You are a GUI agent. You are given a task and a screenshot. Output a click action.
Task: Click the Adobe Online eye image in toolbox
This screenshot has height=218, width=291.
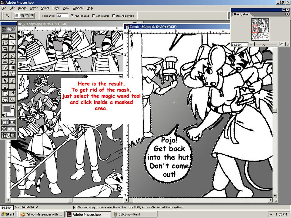9,29
